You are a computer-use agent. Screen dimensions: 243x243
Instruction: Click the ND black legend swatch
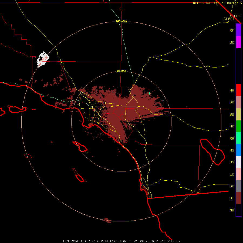(238, 210)
